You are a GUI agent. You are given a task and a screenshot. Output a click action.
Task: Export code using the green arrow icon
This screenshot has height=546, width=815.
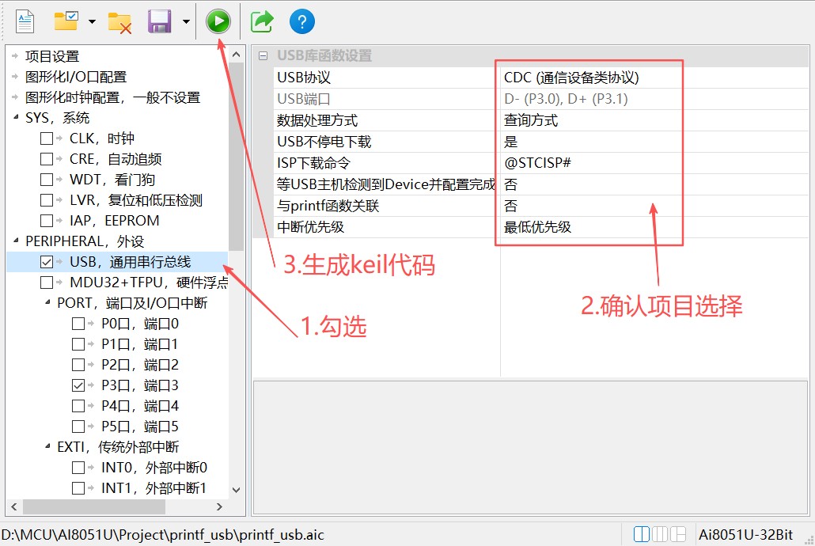[261, 21]
